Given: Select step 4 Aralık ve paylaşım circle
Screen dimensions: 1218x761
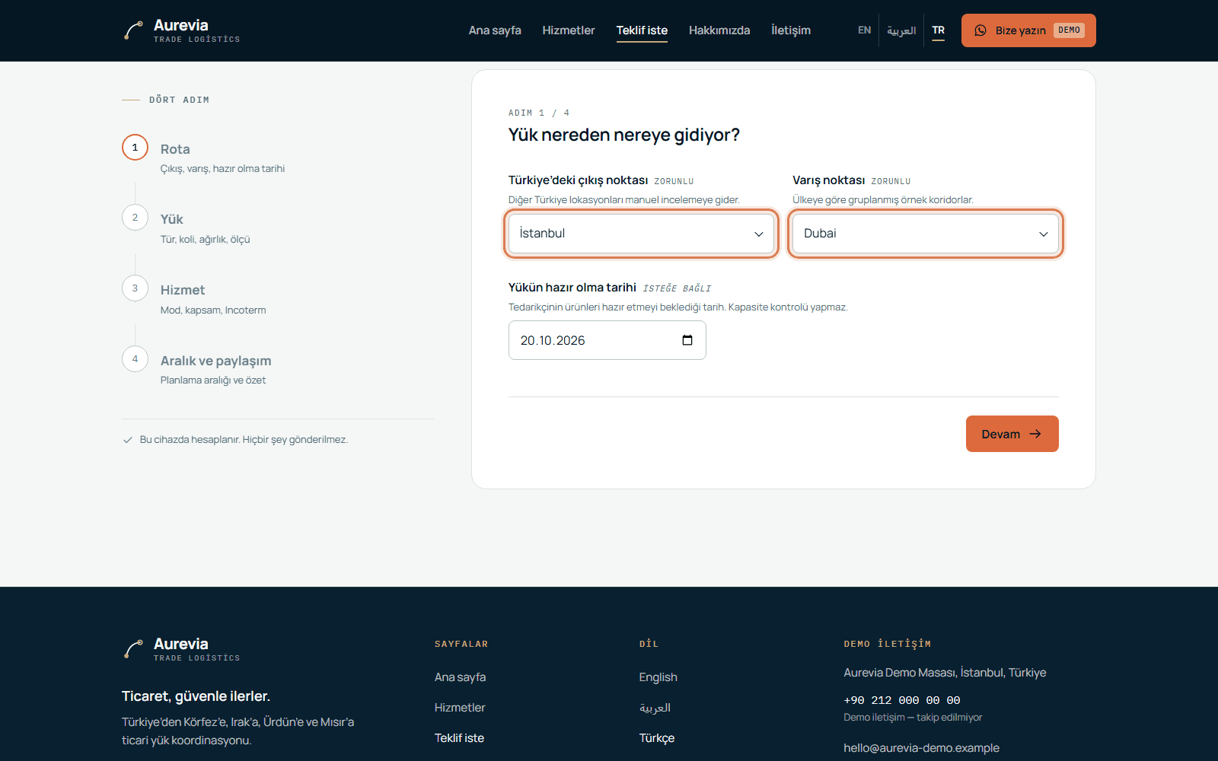Looking at the screenshot, I should (x=135, y=359).
